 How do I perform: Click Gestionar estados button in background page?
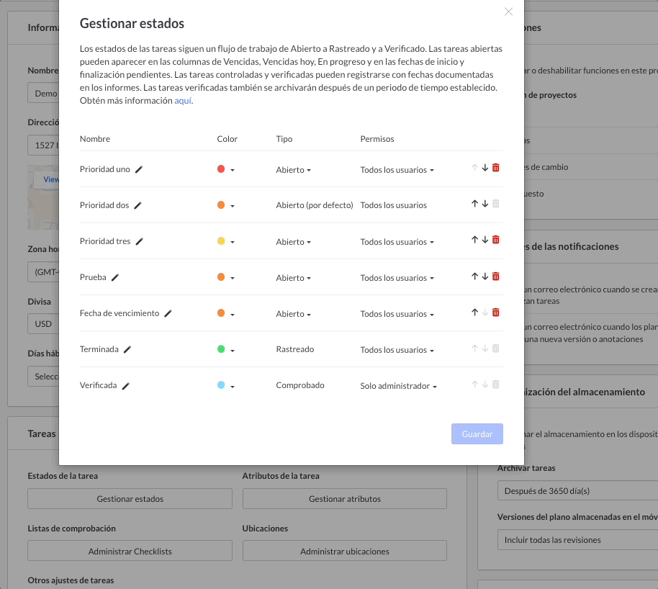[x=130, y=499]
